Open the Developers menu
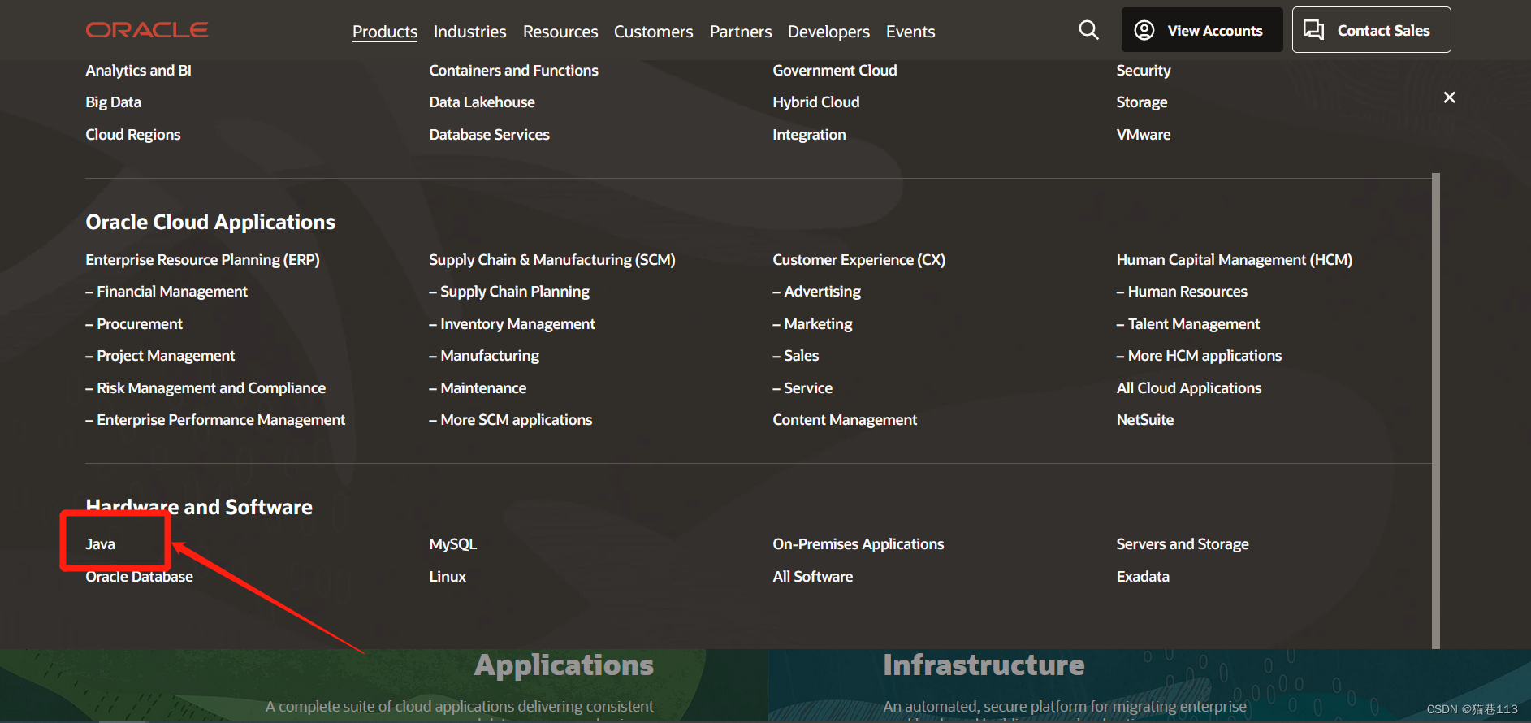1531x723 pixels. [828, 32]
